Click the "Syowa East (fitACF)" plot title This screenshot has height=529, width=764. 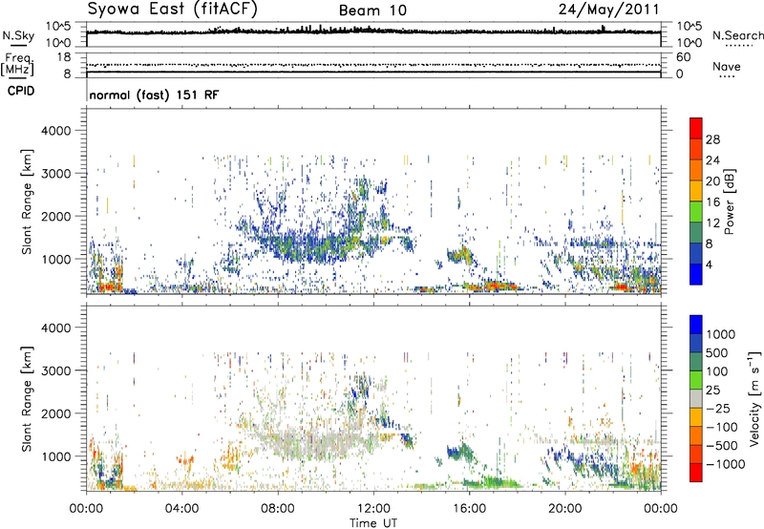[x=173, y=9]
